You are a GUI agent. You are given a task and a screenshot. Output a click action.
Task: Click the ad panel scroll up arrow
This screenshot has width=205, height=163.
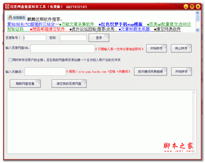pos(197,13)
